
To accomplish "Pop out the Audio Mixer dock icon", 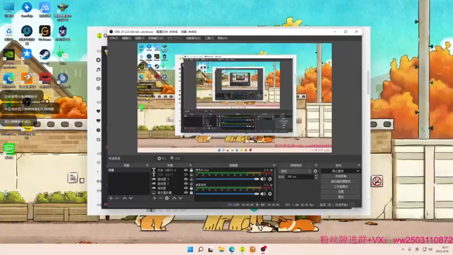I will pyautogui.click(x=274, y=165).
